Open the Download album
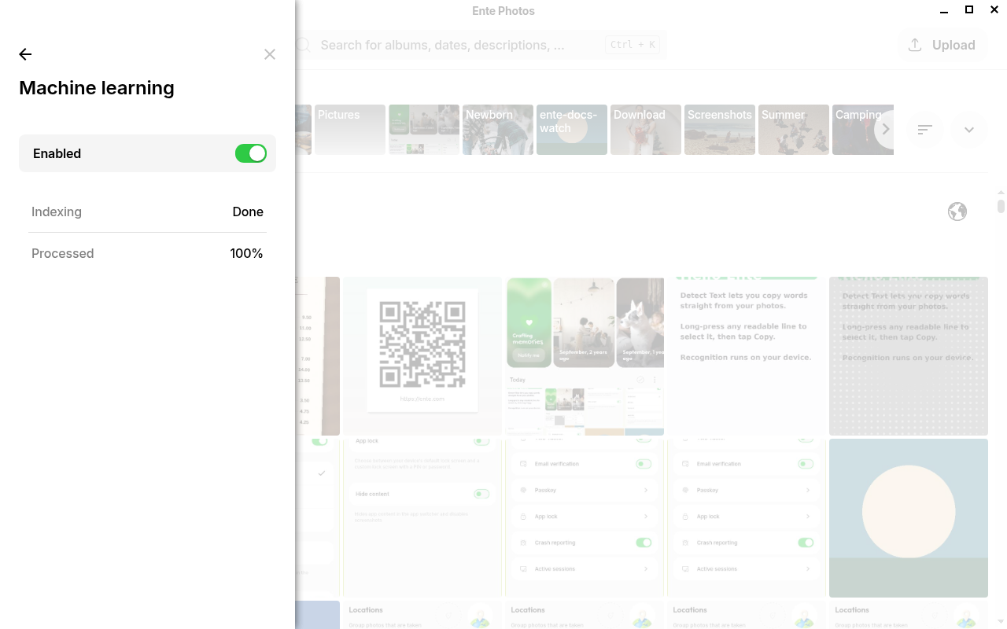1007x629 pixels. pyautogui.click(x=646, y=130)
